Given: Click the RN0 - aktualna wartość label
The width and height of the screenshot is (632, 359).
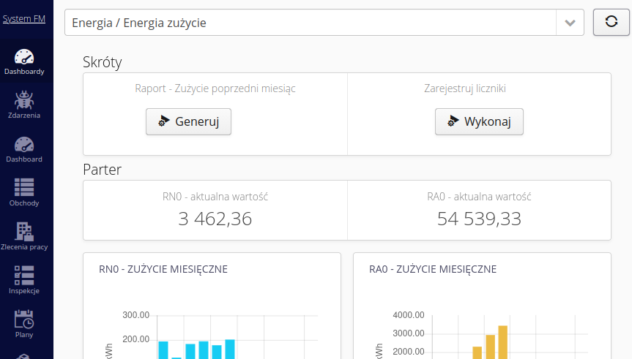Looking at the screenshot, I should click(215, 197).
